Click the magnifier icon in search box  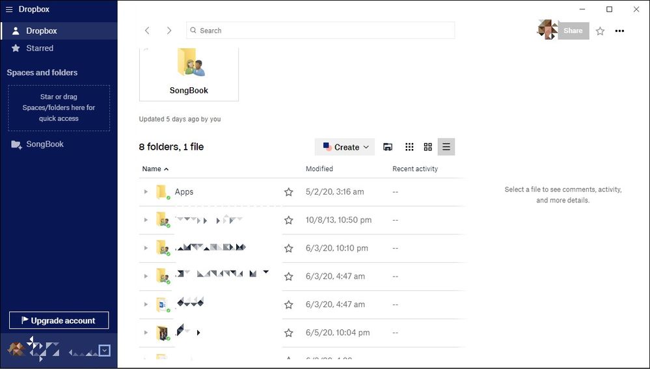[193, 31]
